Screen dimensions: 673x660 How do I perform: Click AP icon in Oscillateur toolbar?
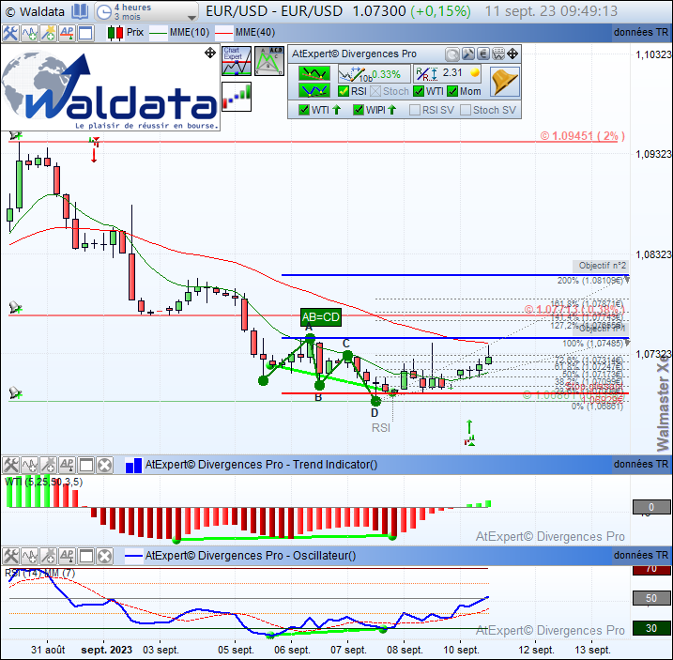[x=67, y=556]
